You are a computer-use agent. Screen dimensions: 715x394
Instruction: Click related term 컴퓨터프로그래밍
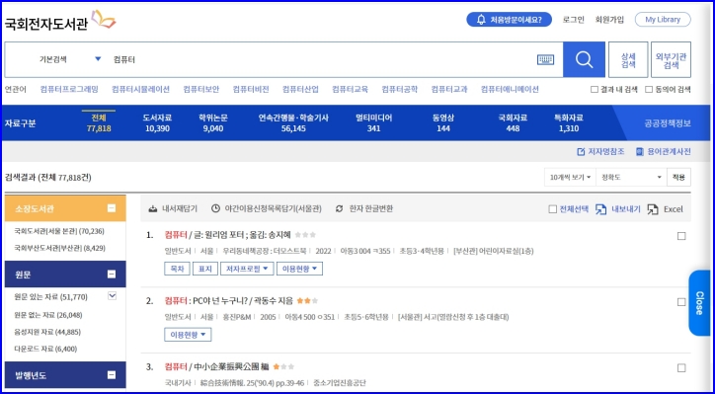(69, 90)
